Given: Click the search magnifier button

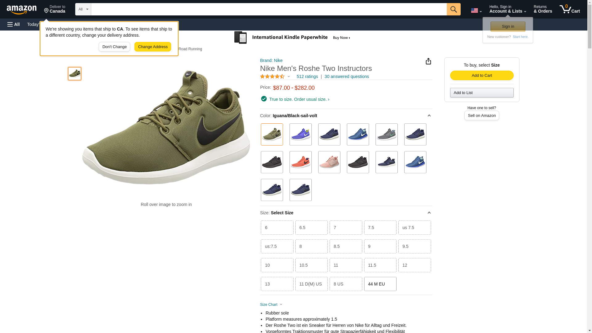Looking at the screenshot, I should (x=453, y=9).
